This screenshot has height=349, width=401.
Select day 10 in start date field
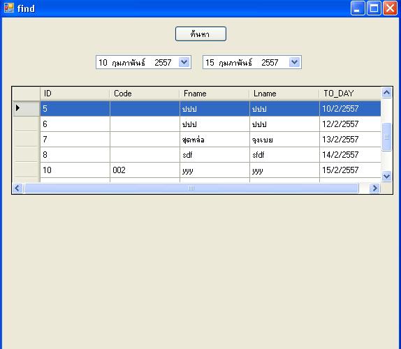coord(103,63)
